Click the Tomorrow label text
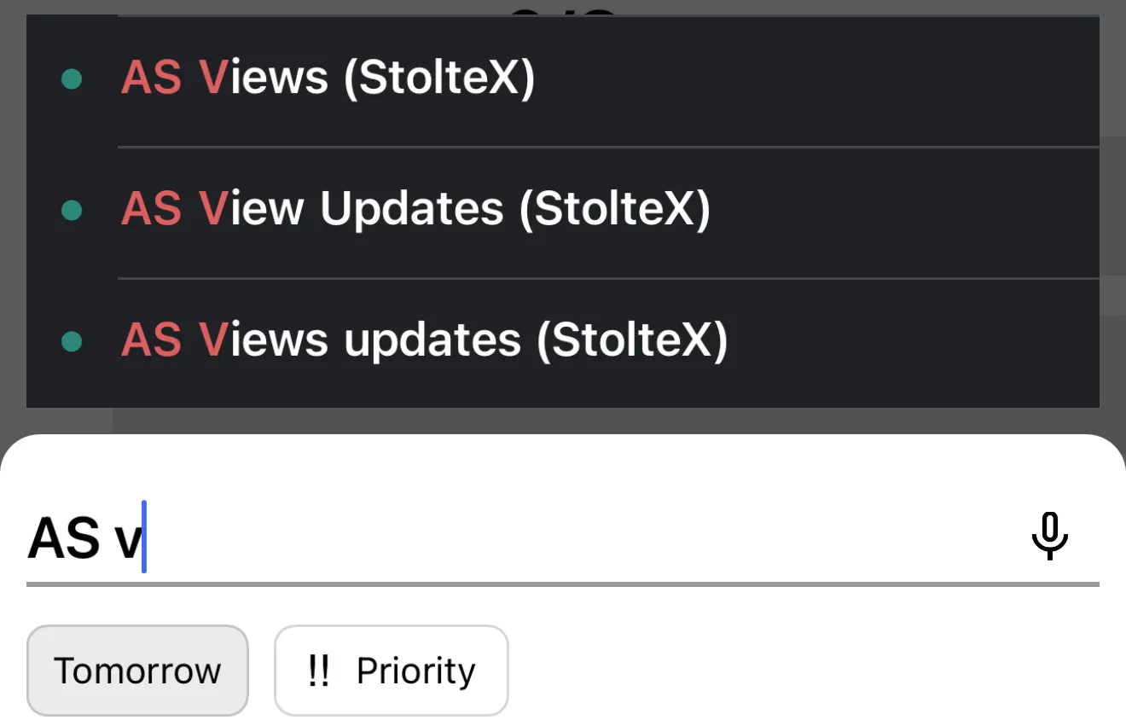The image size is (1126, 726). 137,671
